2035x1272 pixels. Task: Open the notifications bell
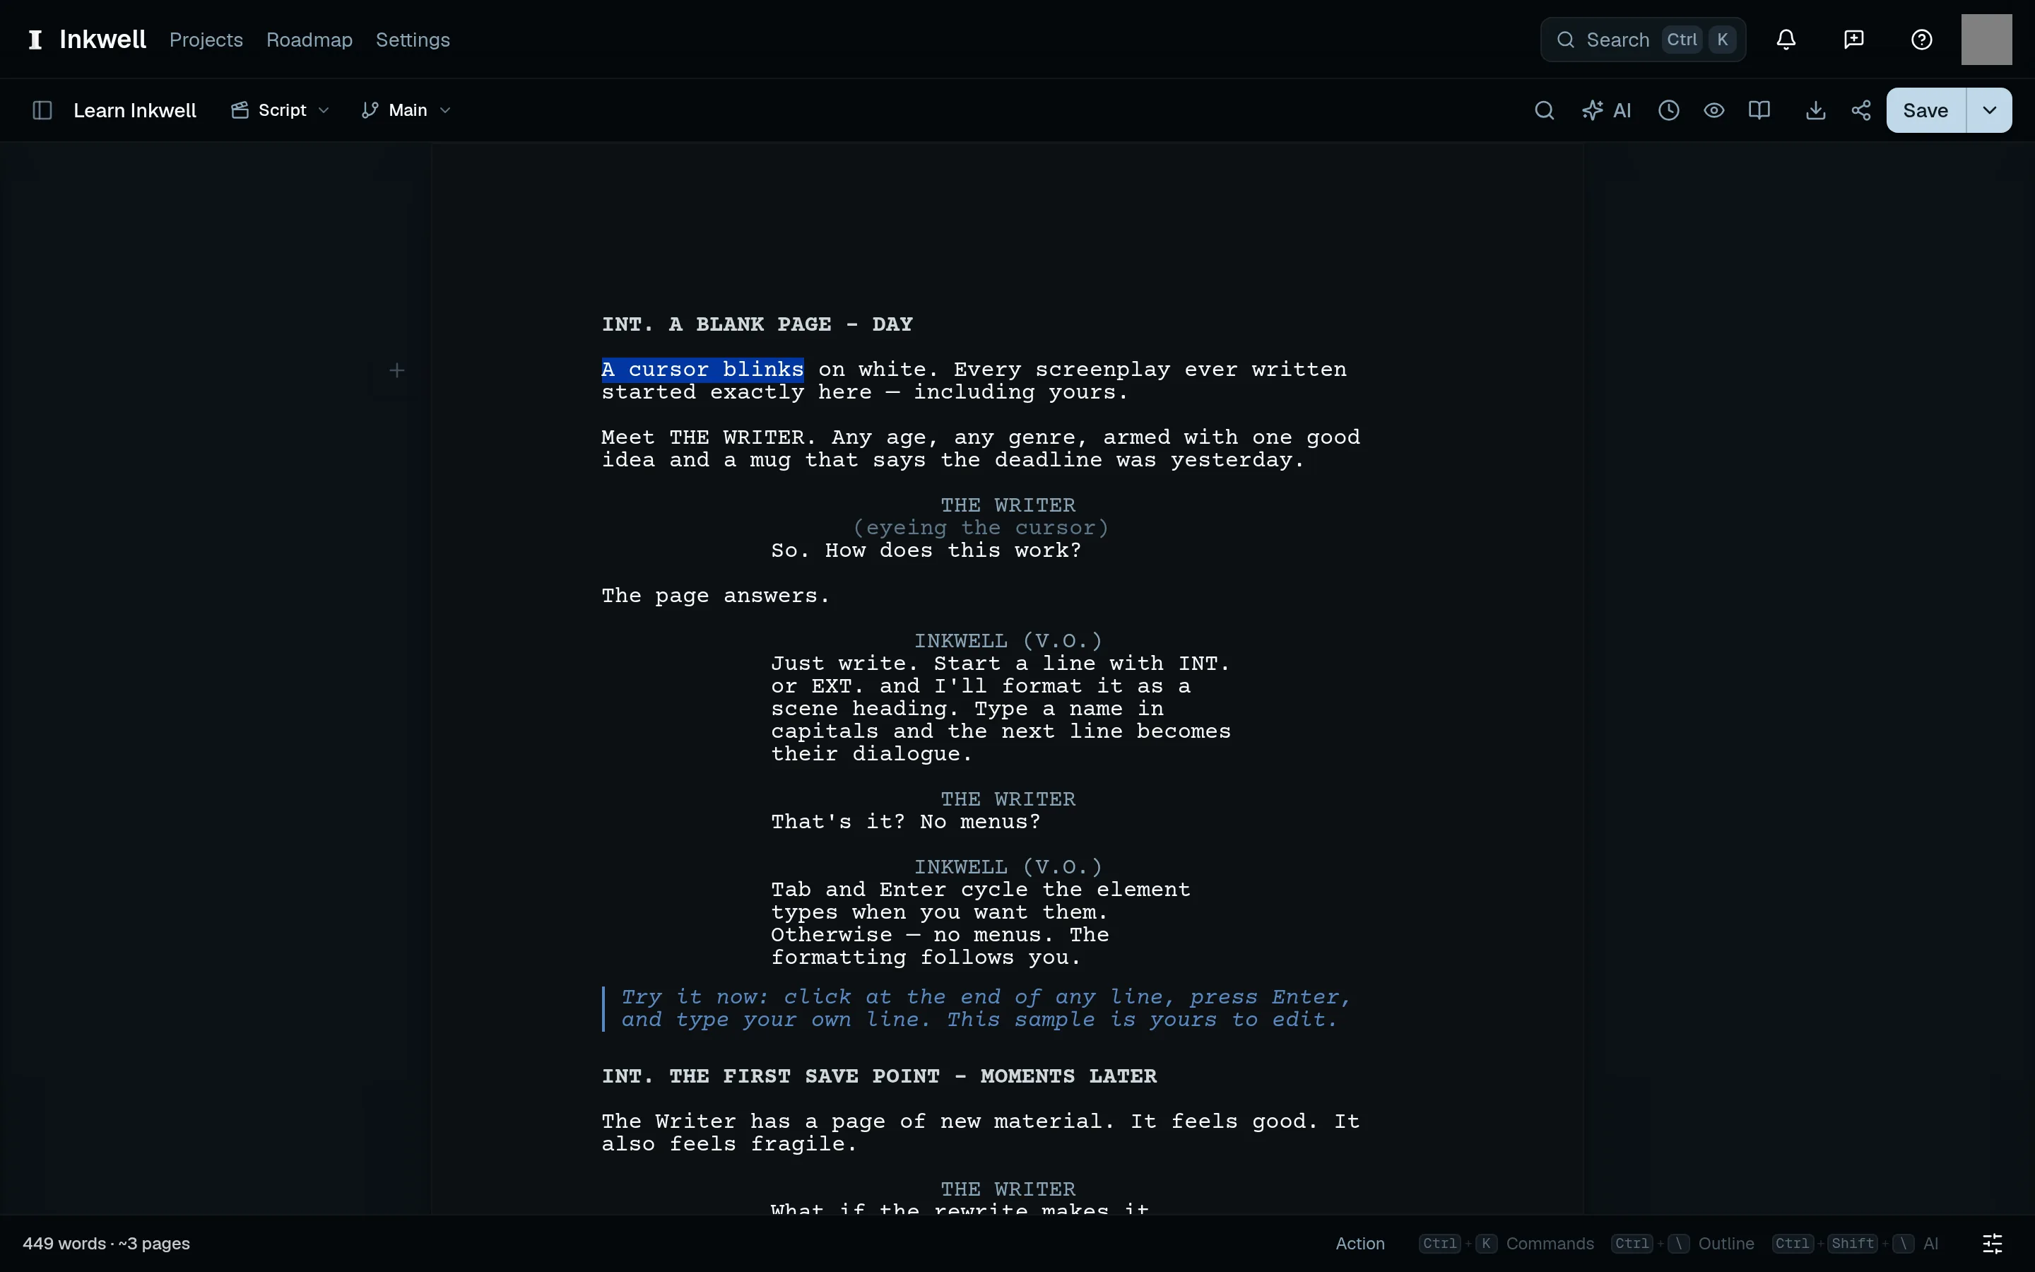[1786, 40]
